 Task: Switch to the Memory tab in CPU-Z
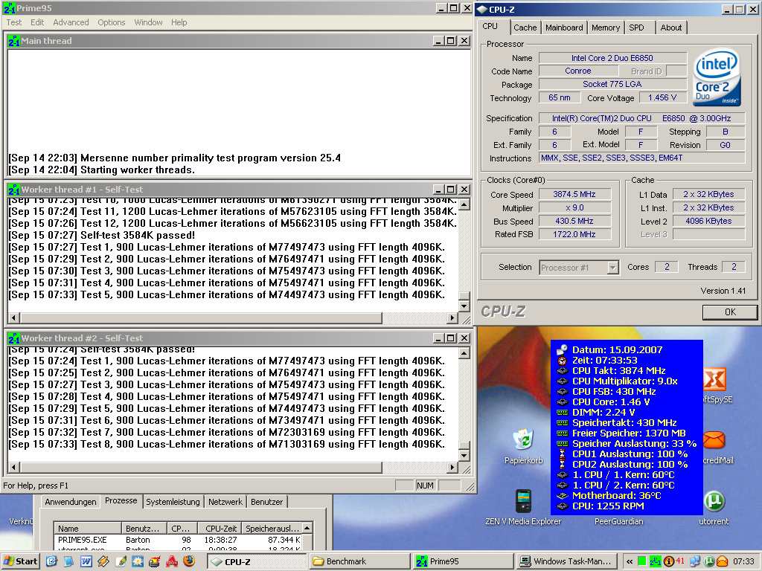pyautogui.click(x=606, y=28)
